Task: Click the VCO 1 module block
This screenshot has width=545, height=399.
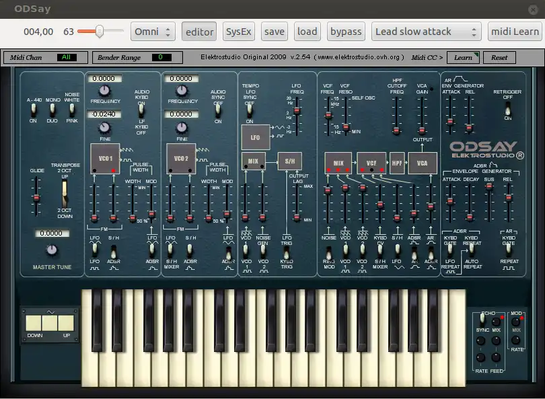Action: [105, 159]
